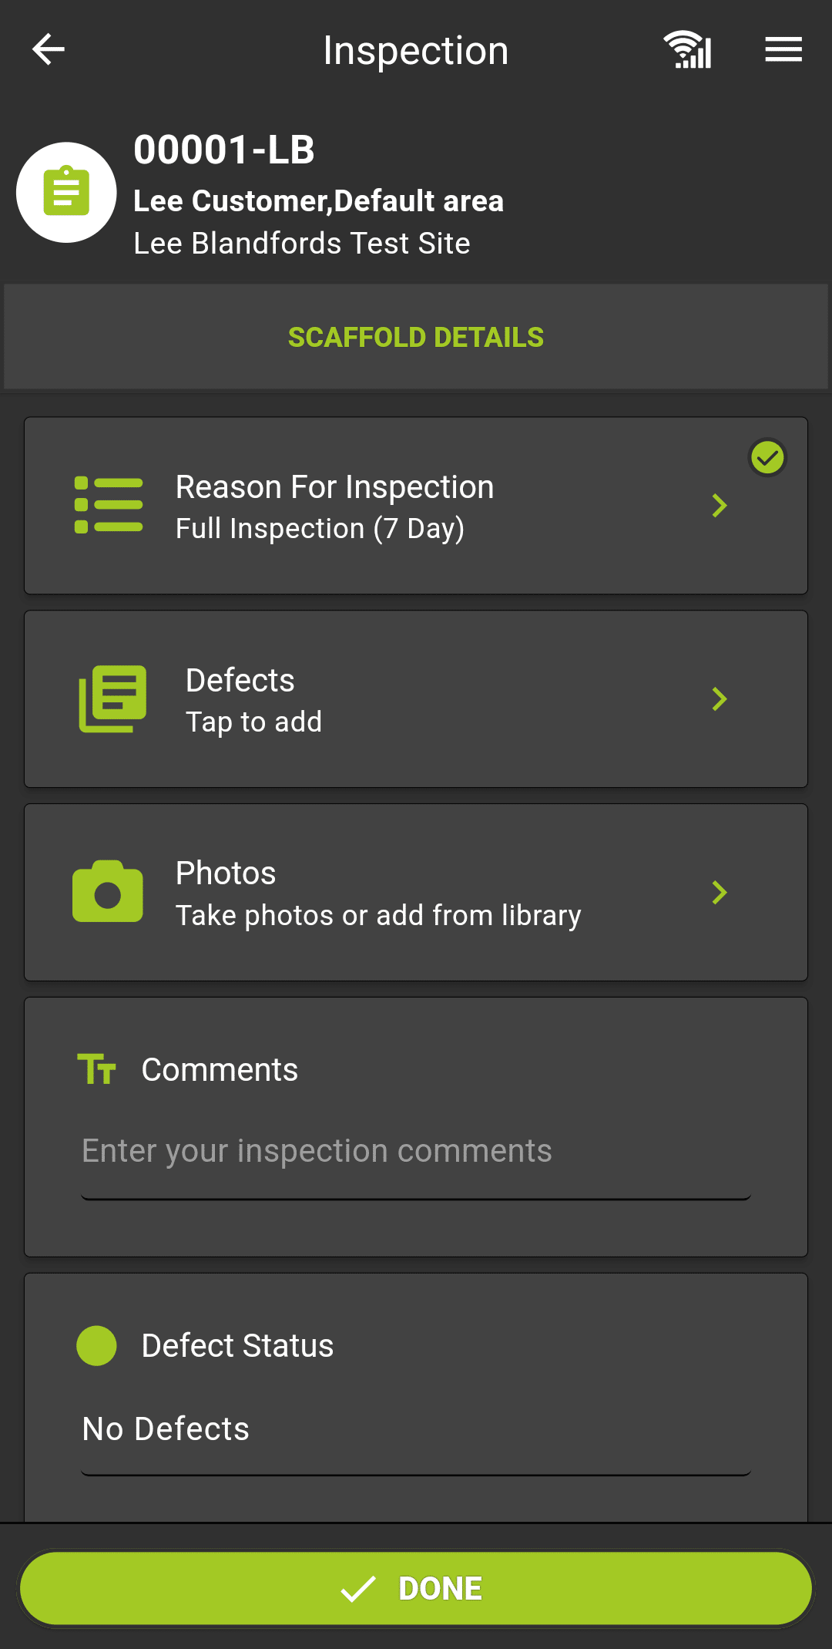Screen dimensions: 832x1649
Task: Click the Comments text icon
Action: (97, 1069)
